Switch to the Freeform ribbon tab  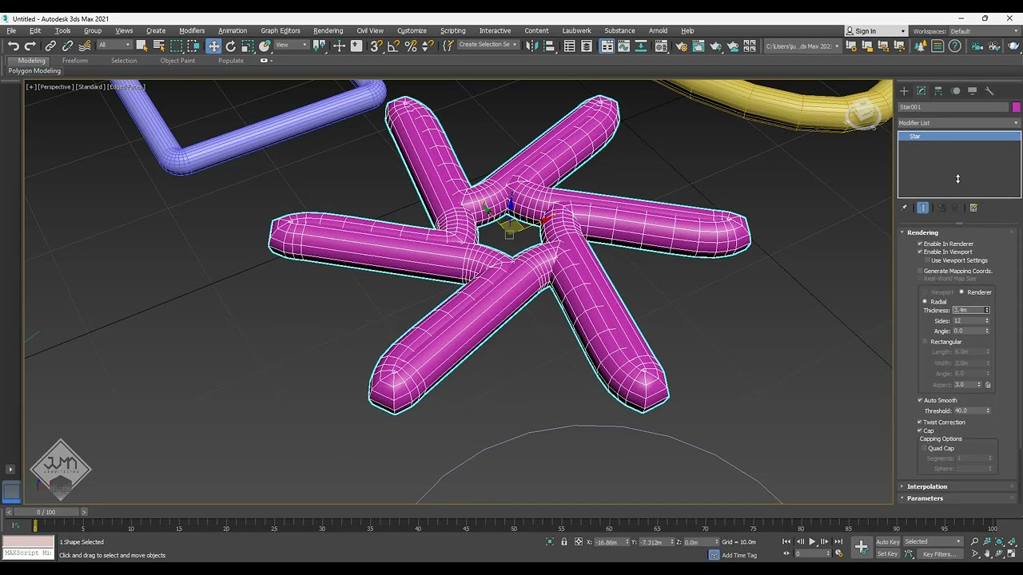[75, 61]
